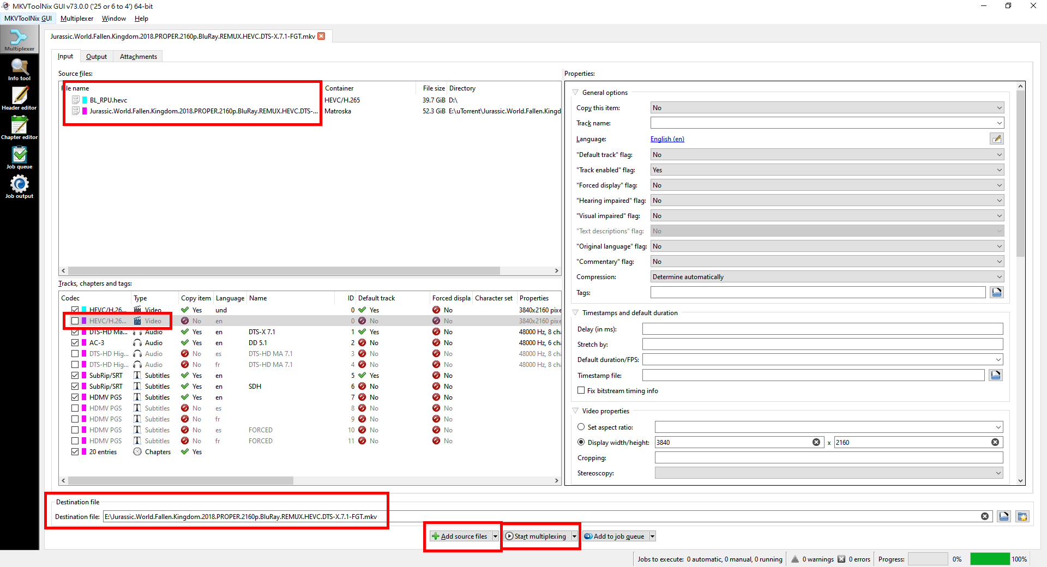Uncheck the first HEVC video track

pyautogui.click(x=75, y=310)
